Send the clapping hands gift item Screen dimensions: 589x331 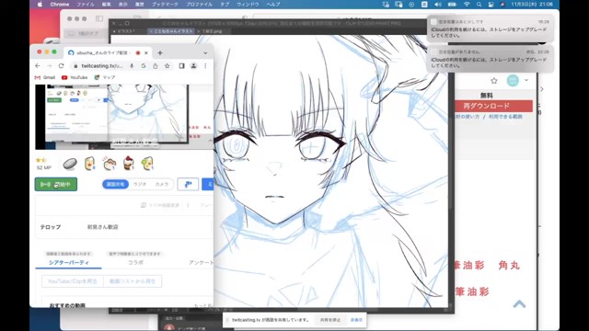(110, 164)
